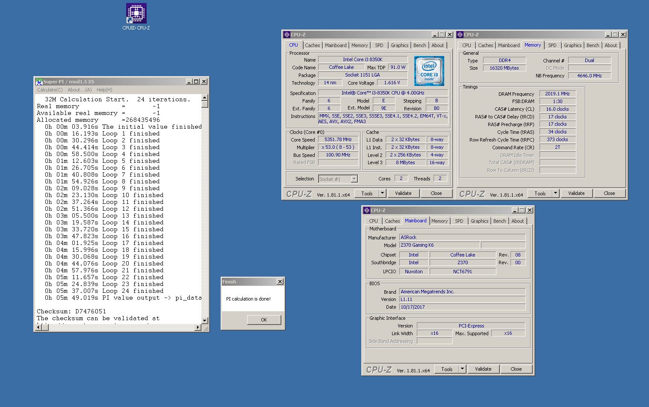The width and height of the screenshot is (649, 407).
Task: Switch to Caches tab in CPU window
Action: (312, 45)
